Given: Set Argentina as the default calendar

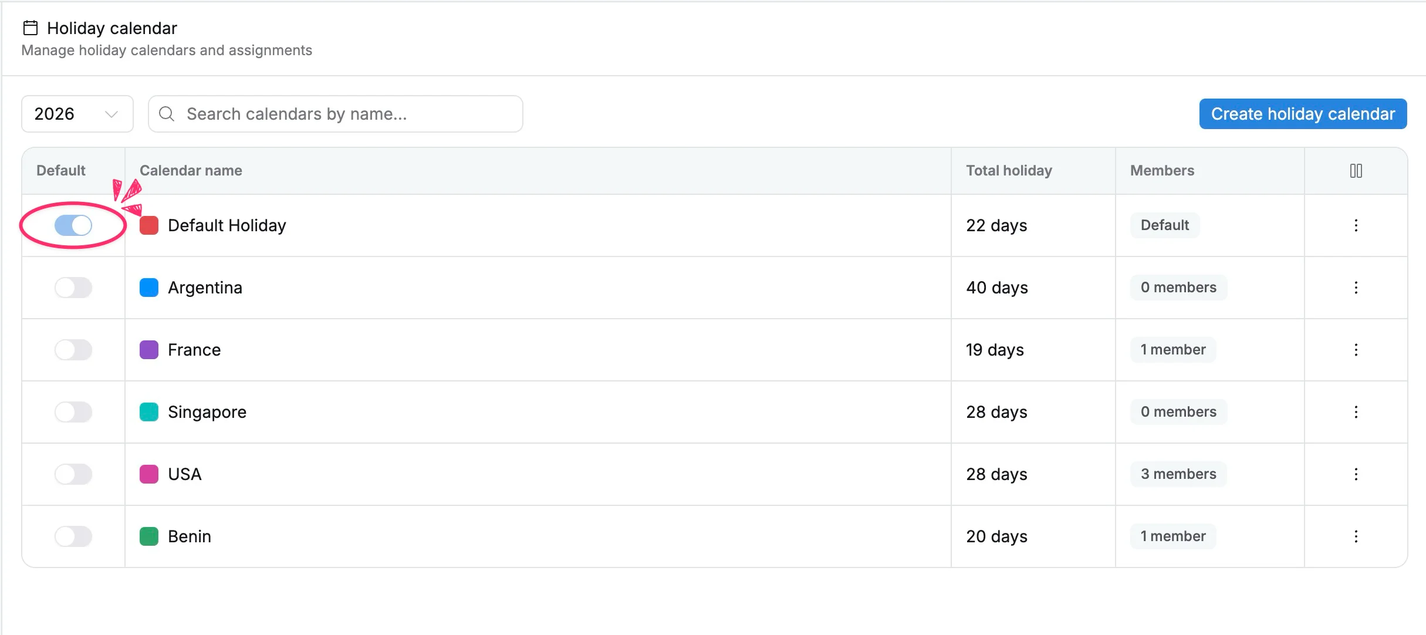Looking at the screenshot, I should (73, 288).
